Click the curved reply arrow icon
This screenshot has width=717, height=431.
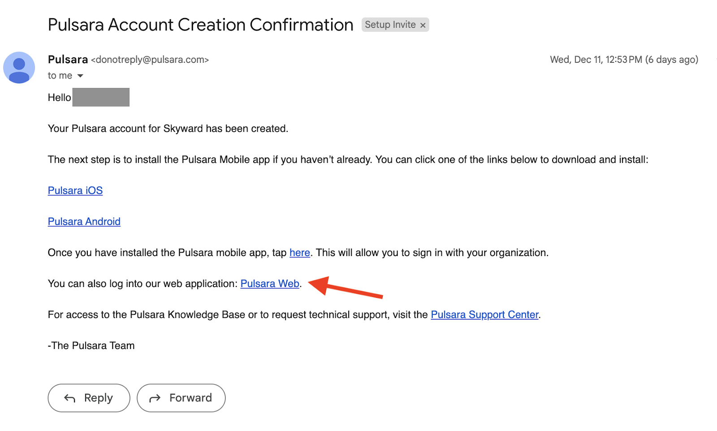tap(69, 398)
